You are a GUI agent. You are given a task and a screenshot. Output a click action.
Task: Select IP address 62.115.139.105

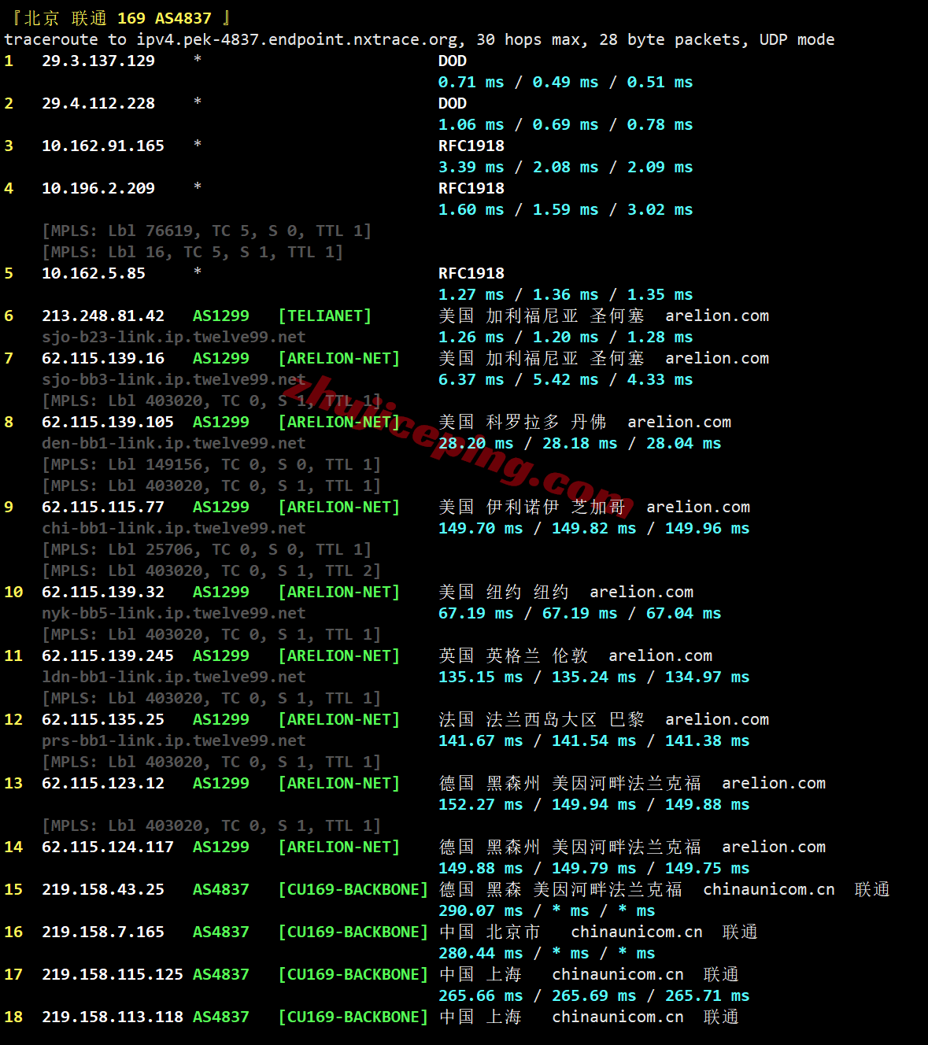point(108,422)
